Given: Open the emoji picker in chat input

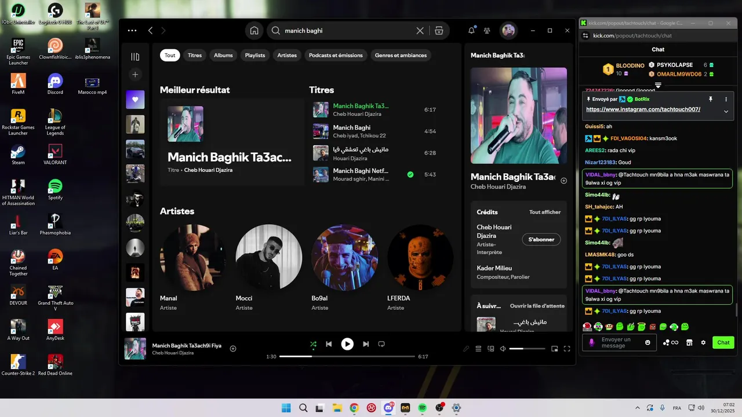Looking at the screenshot, I should click(648, 342).
